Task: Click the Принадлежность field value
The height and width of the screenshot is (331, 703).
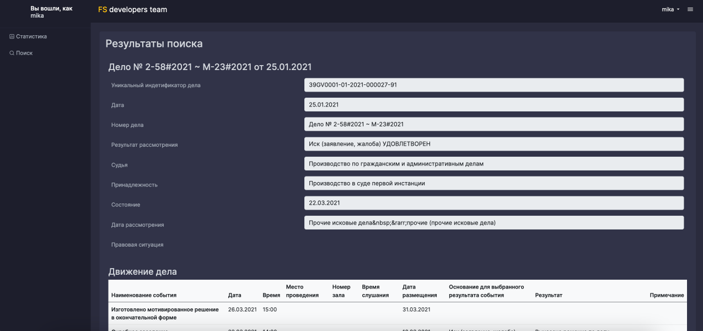Action: click(493, 183)
